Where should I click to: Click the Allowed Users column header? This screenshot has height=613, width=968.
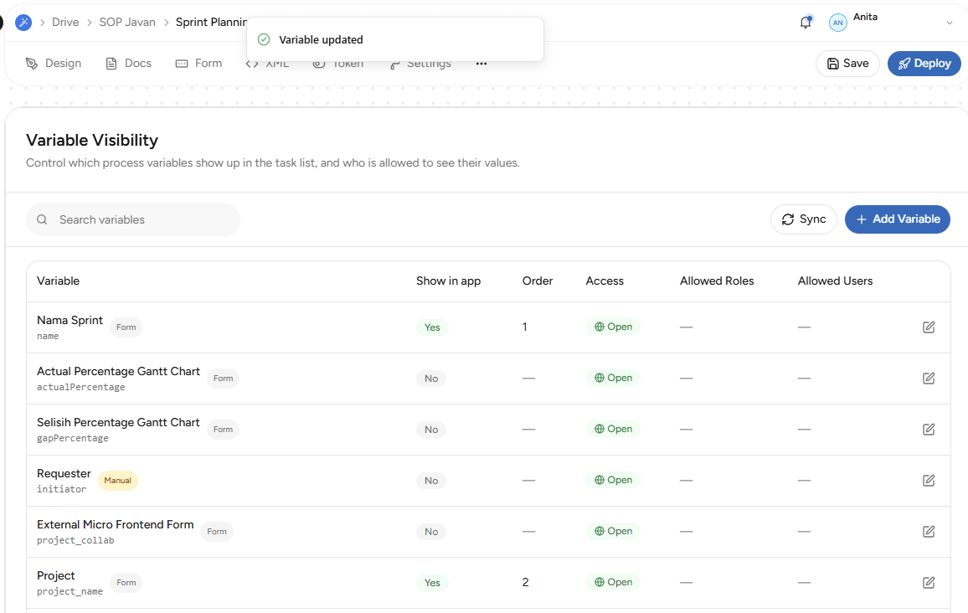(835, 281)
